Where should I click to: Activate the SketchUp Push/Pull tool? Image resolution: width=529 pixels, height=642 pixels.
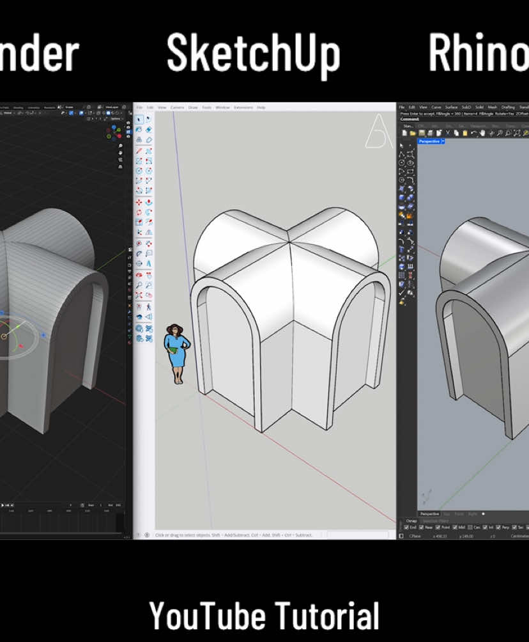149,202
